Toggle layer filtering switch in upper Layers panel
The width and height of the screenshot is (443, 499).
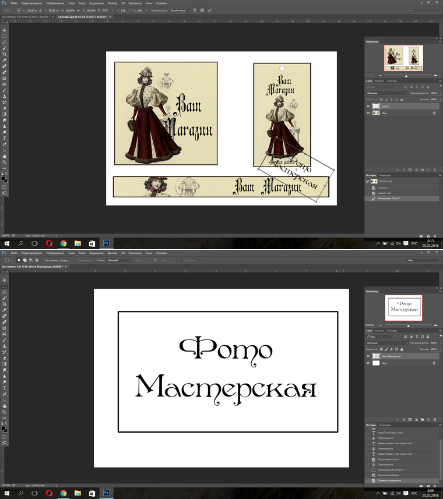[441, 86]
